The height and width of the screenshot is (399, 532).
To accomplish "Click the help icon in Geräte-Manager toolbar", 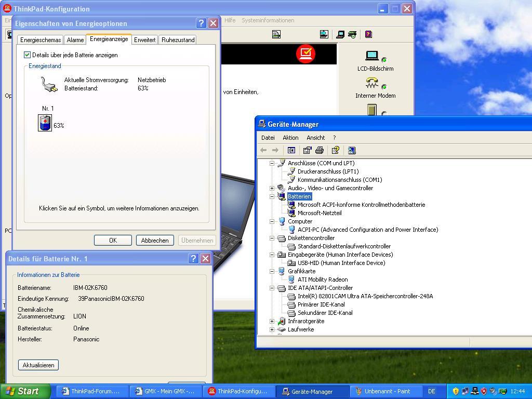I will click(x=336, y=150).
